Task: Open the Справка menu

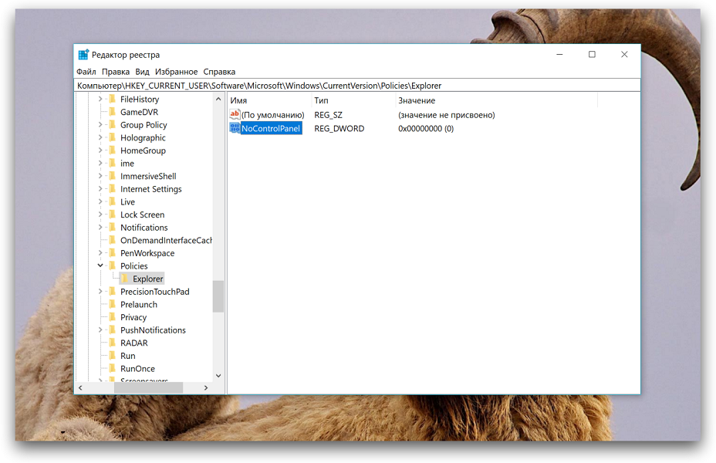Action: 219,72
